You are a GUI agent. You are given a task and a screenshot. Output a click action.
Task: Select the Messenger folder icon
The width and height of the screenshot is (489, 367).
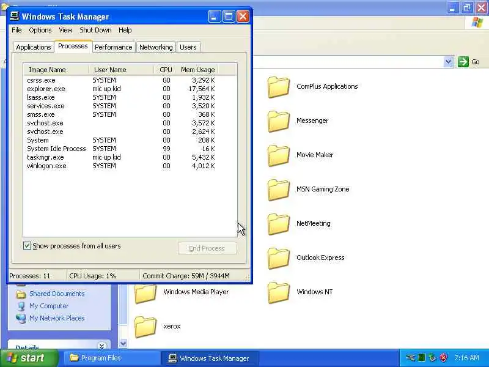click(279, 121)
